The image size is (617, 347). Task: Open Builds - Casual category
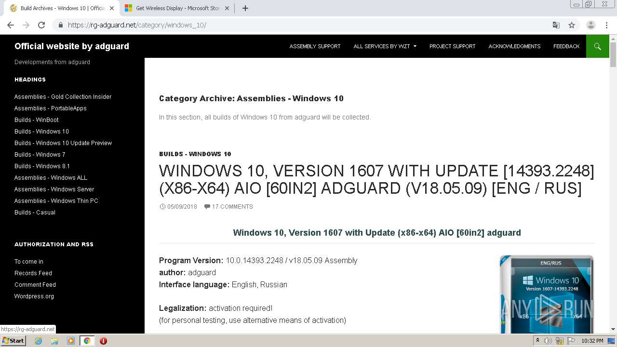click(x=35, y=213)
